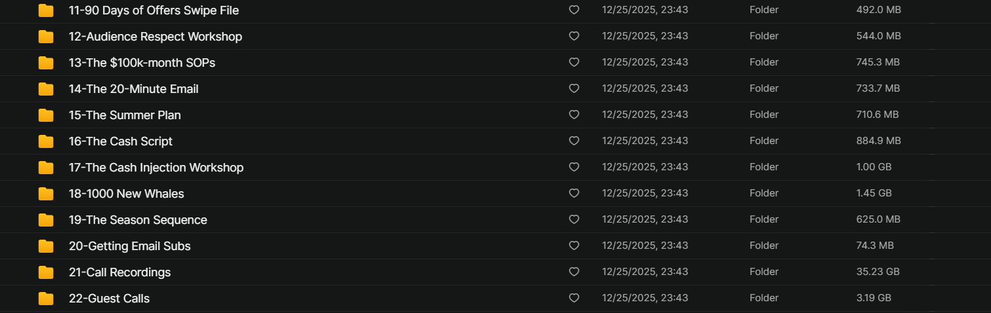The height and width of the screenshot is (313, 991).
Task: Toggle favorite heart for 17-The Cash Injection Workshop
Action: 574,167
